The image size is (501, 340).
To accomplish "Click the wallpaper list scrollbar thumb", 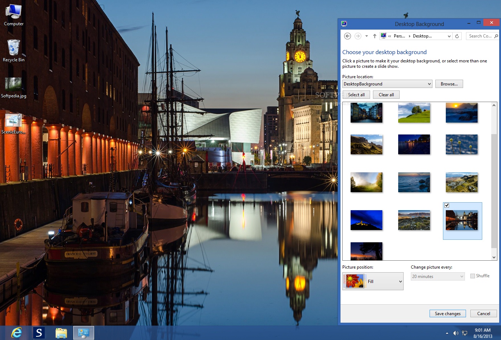I will coord(494,191).
